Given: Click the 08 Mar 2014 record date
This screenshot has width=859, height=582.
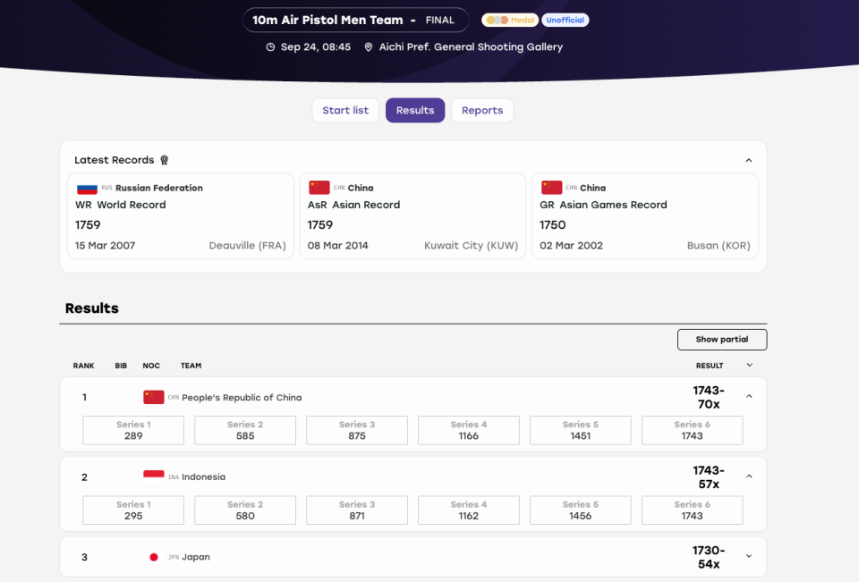Looking at the screenshot, I should 338,246.
